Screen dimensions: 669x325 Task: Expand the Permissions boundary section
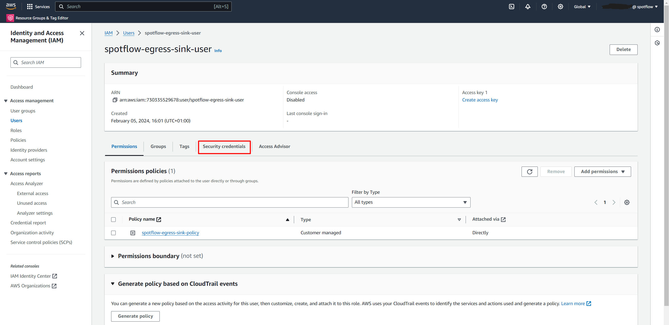pos(113,256)
